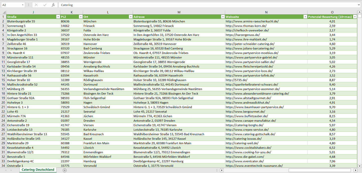The image size is (362, 173).
Task: Click inside the formula bar showing Catering
Action: [x=200, y=5]
